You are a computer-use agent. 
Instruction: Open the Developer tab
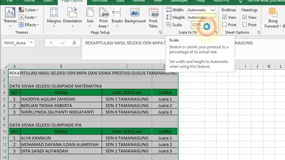click(179, 1)
